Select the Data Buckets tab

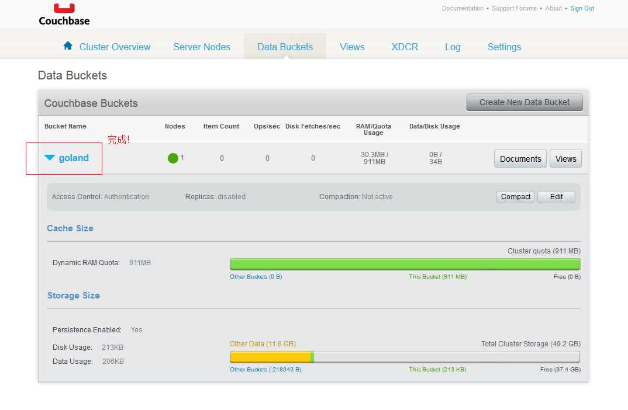pyautogui.click(x=285, y=47)
